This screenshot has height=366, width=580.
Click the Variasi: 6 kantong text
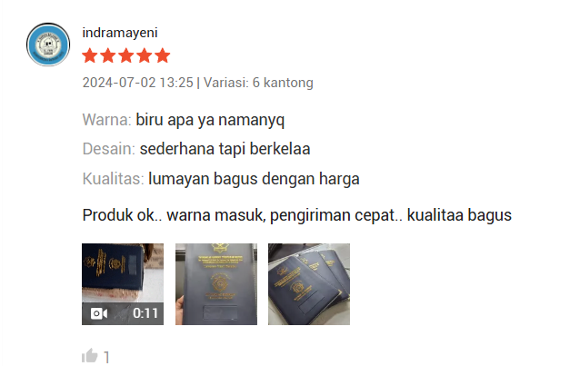coord(258,83)
